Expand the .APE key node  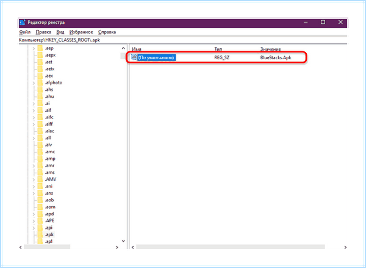[34, 221]
